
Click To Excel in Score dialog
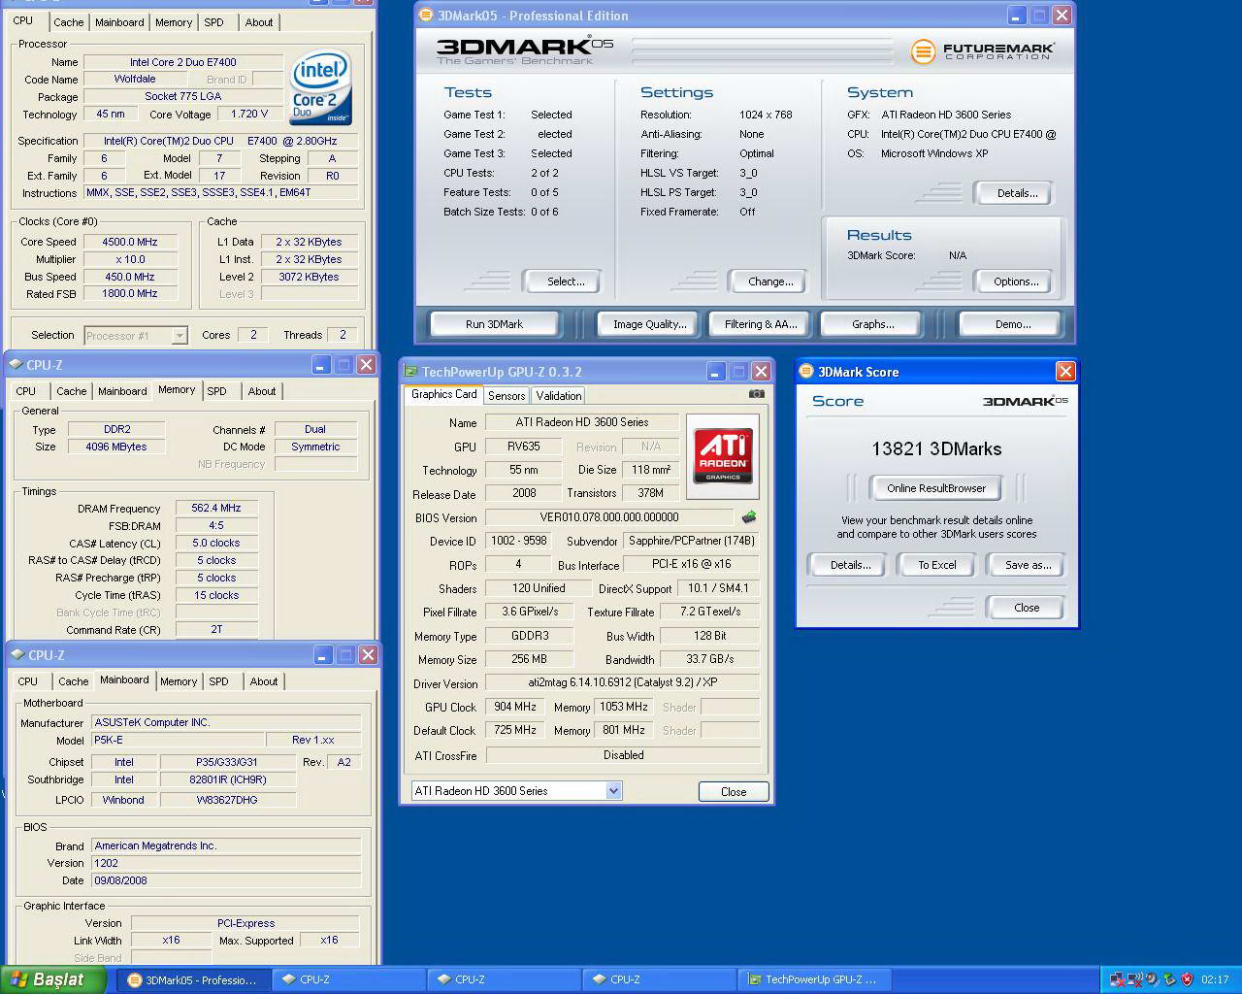(x=937, y=565)
